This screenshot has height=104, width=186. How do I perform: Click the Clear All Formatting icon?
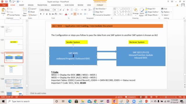tap(68, 10)
